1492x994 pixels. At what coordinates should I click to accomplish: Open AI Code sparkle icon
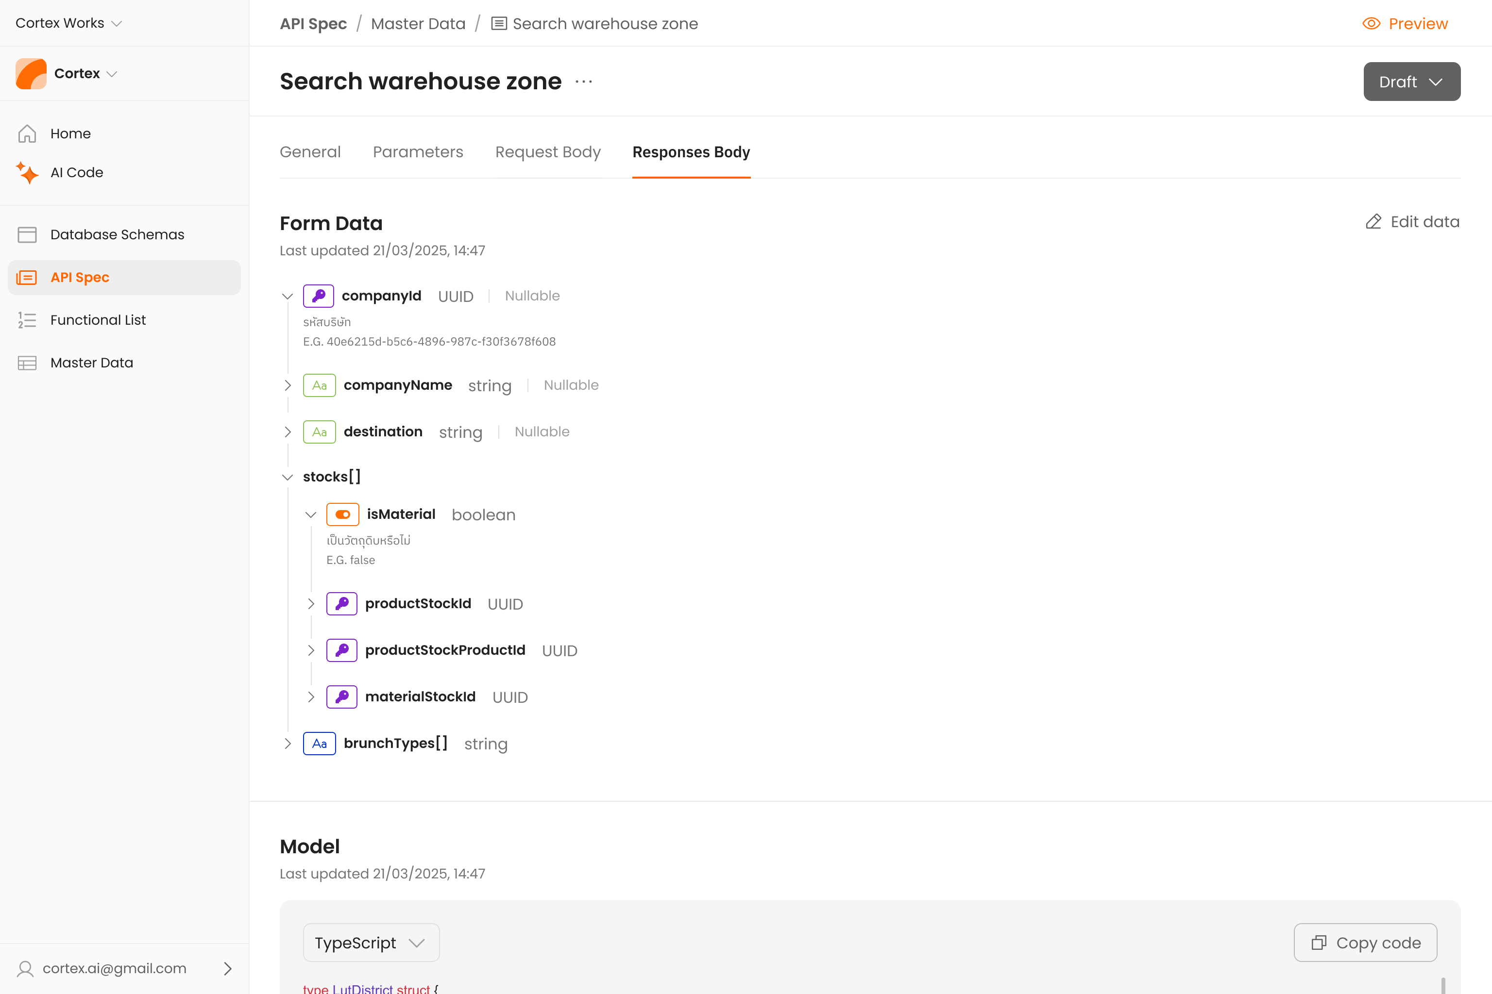27,172
